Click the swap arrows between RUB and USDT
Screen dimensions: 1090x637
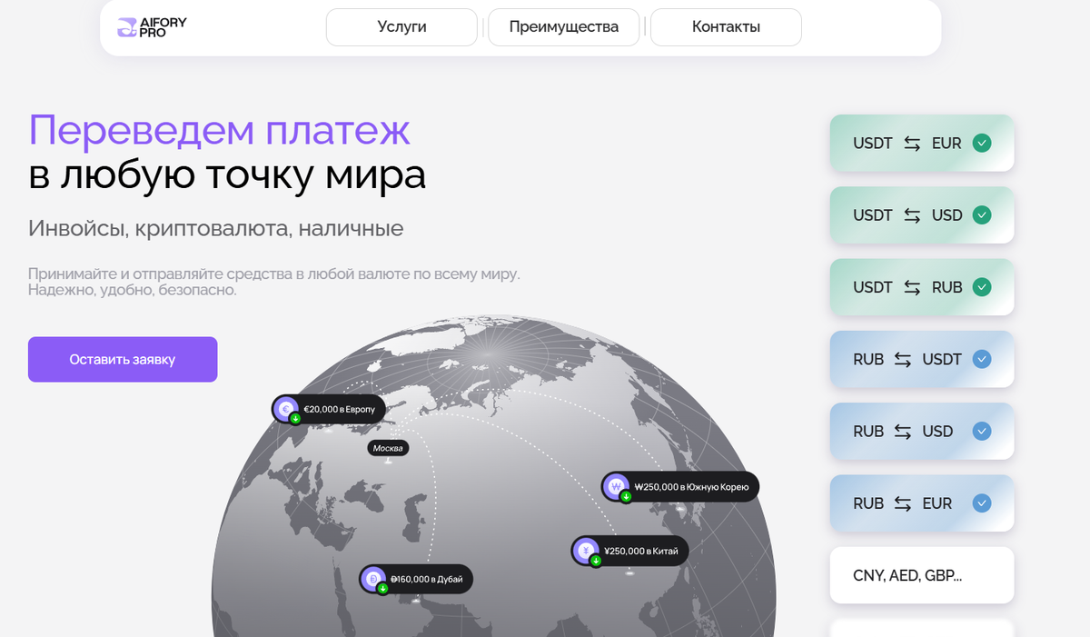click(903, 359)
